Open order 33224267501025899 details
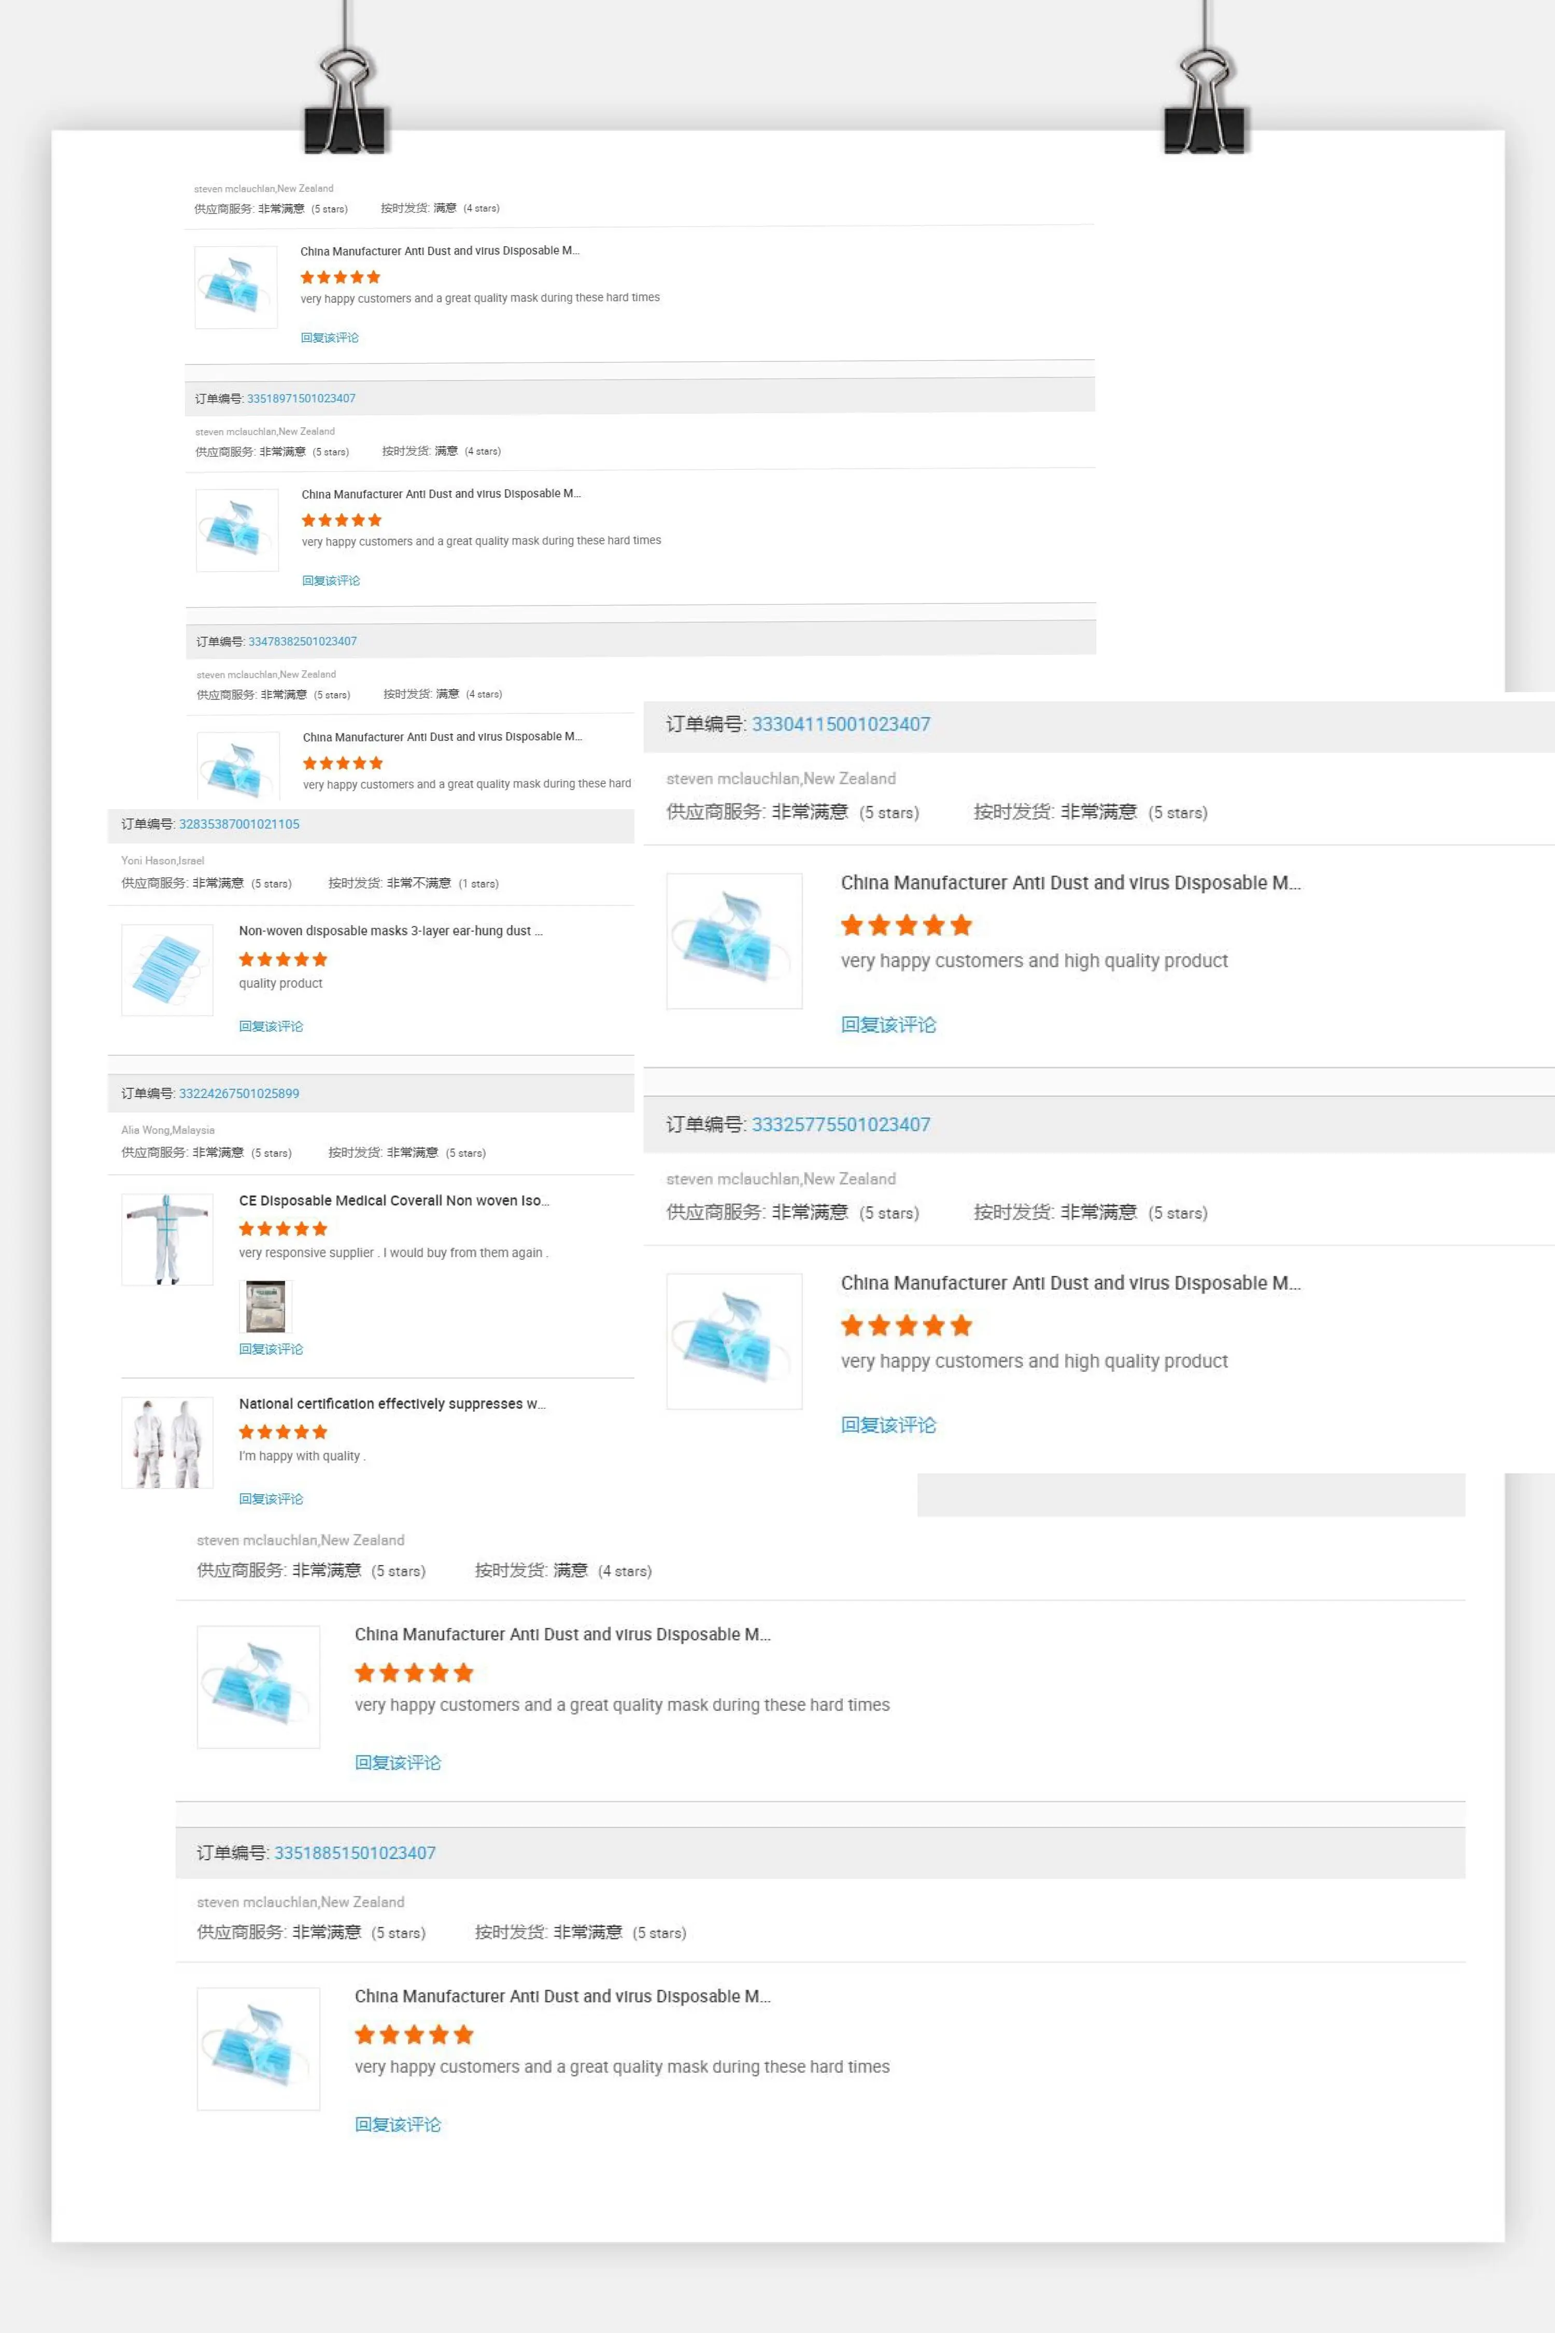 (x=239, y=1094)
